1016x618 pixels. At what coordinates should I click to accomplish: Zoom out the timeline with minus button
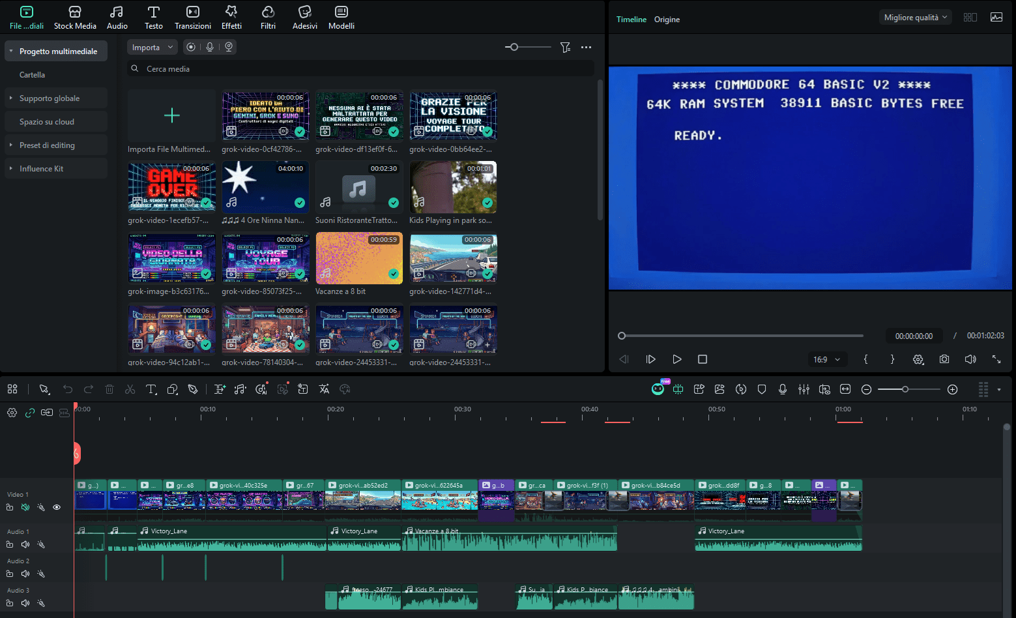pyautogui.click(x=866, y=389)
